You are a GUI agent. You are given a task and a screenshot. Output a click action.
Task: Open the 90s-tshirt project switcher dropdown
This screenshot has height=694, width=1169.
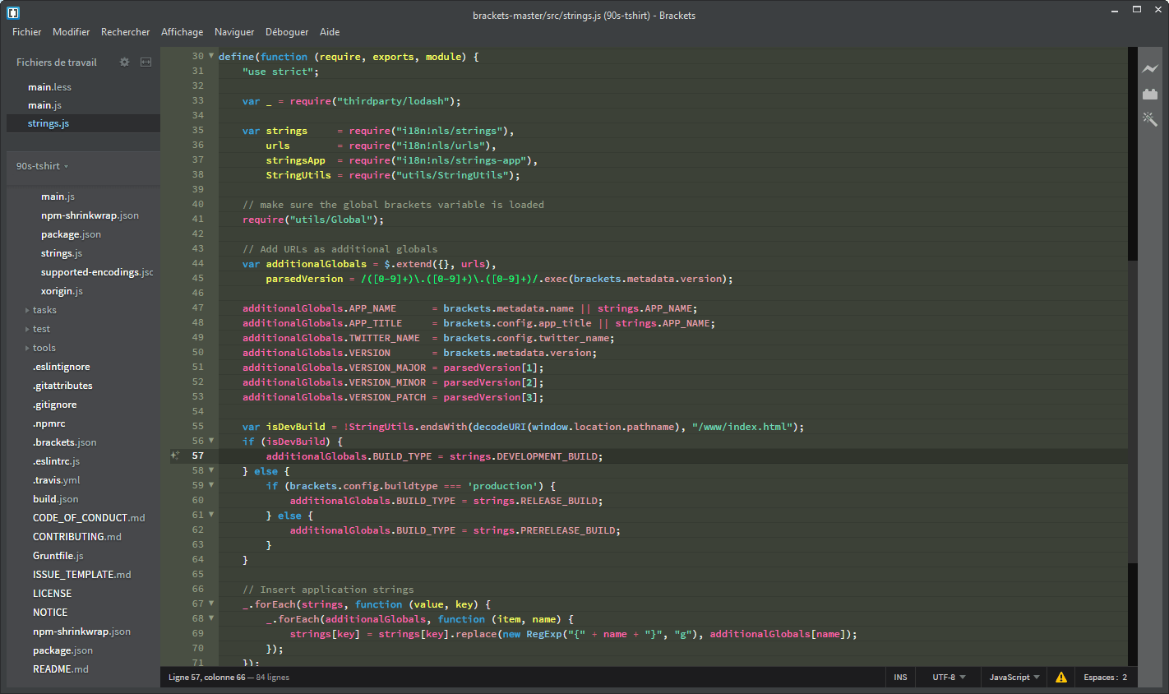click(41, 165)
